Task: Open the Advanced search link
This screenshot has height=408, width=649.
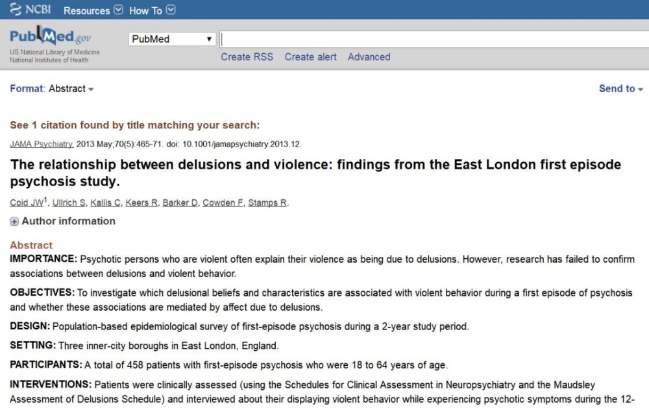Action: (369, 57)
